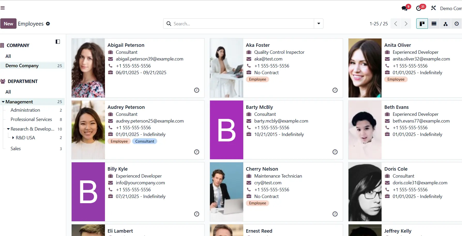The width and height of the screenshot is (462, 236).
Task: Filter by Professional Services department
Action: pos(31,119)
